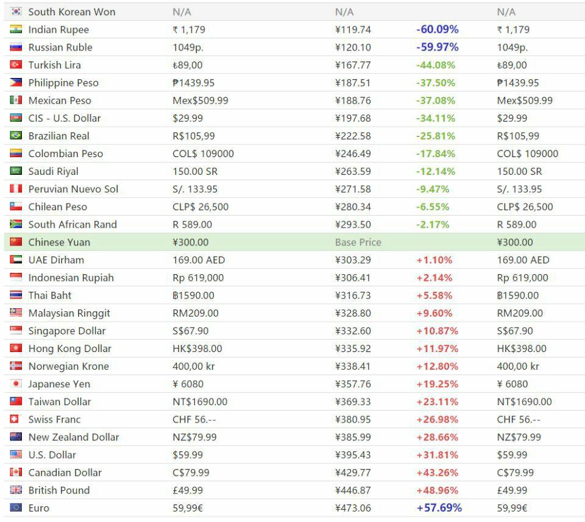585x522 pixels.
Task: Click the Norwegian Krone currency label
Action: pyautogui.click(x=68, y=366)
